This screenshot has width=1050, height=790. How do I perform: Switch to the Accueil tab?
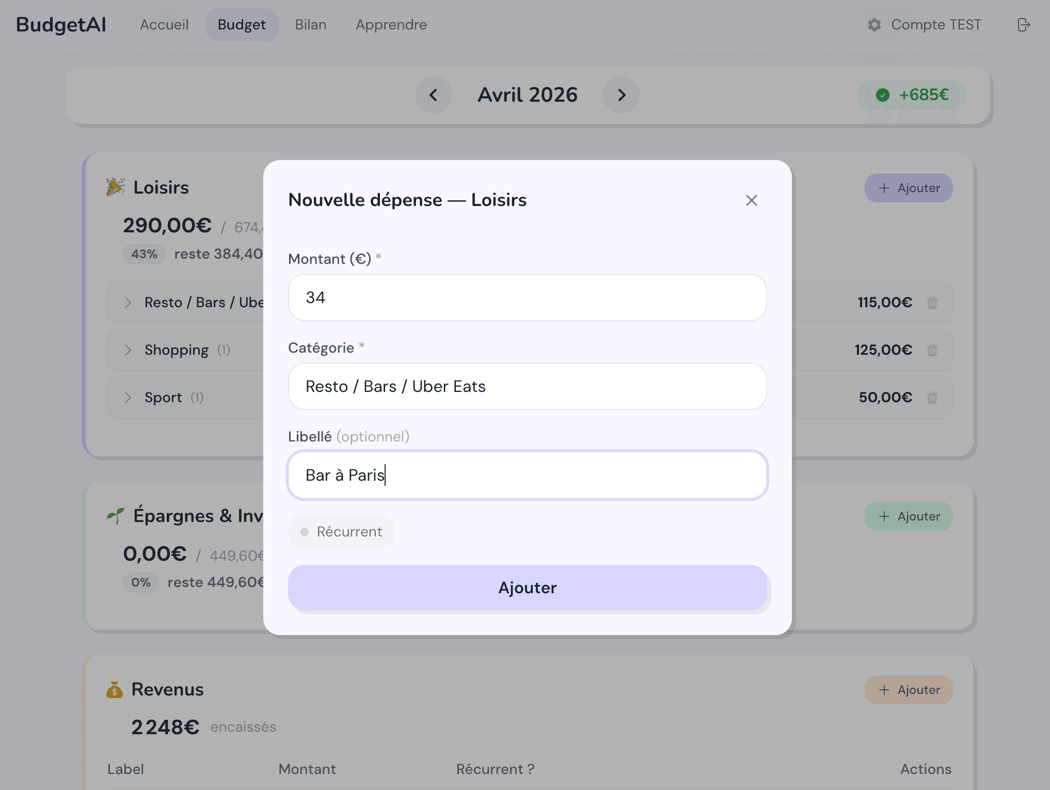pos(164,25)
